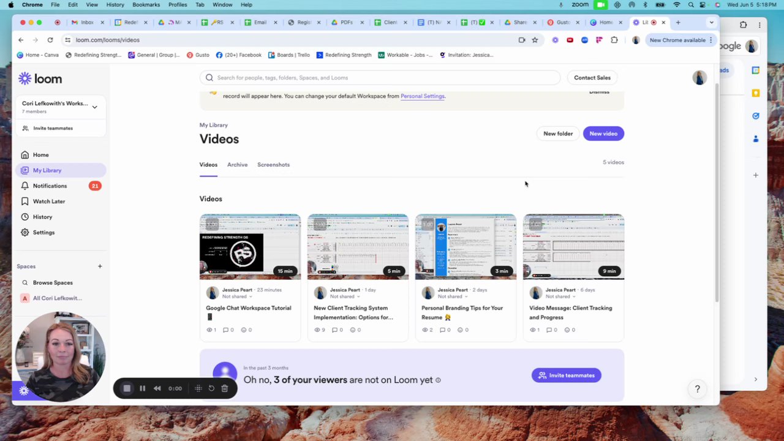Viewport: 784px width, 441px height.
Task: Click the Contact Sales button
Action: click(x=592, y=78)
